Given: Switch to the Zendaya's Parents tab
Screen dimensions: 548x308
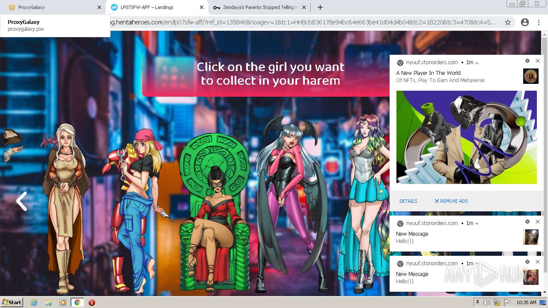Looking at the screenshot, I should click(259, 7).
